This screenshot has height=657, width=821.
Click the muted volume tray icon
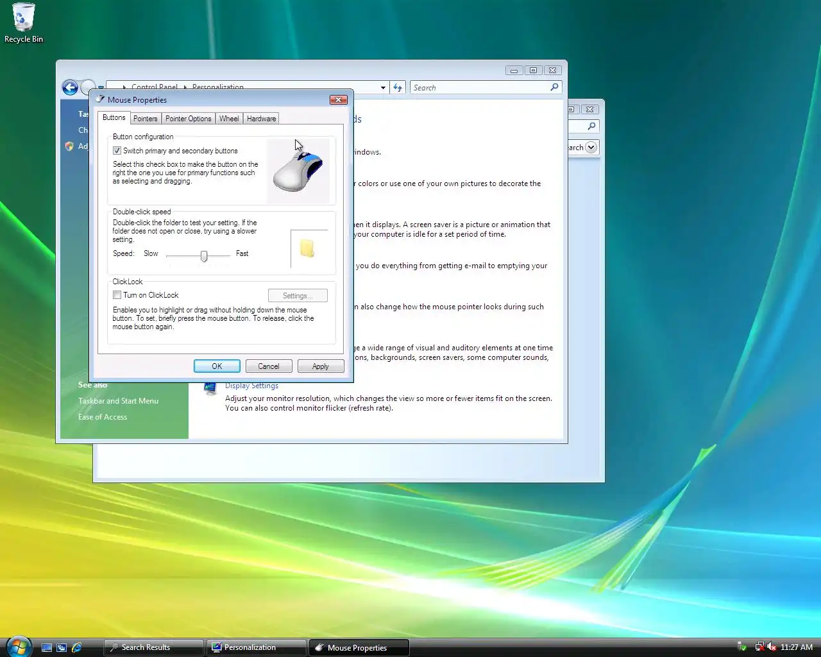pyautogui.click(x=772, y=647)
